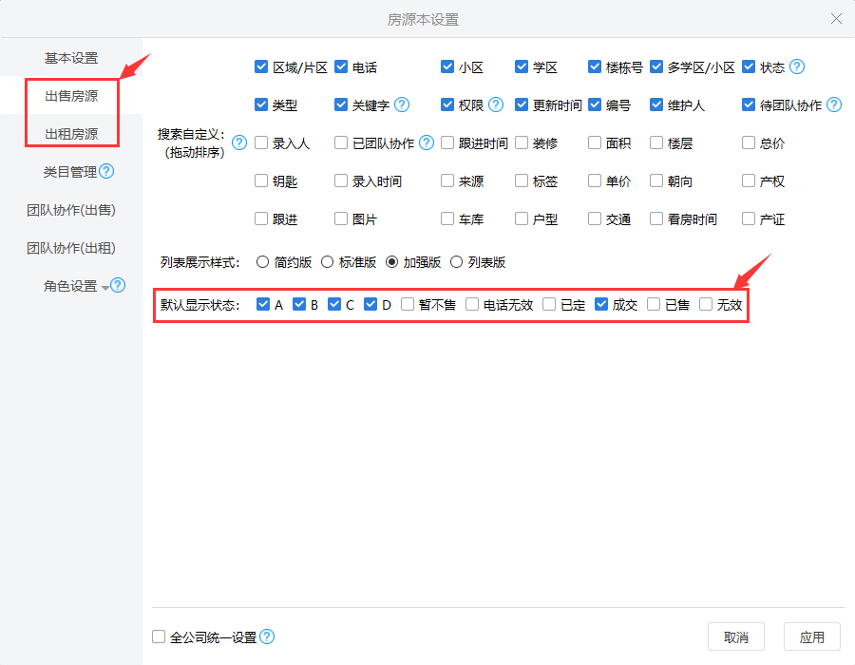Enable 单价 search field
The image size is (855, 665).
[x=595, y=180]
